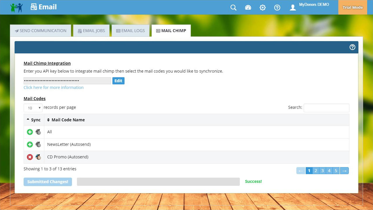Go to page 3 of mail codes
This screenshot has width=373, height=210.
tap(322, 171)
